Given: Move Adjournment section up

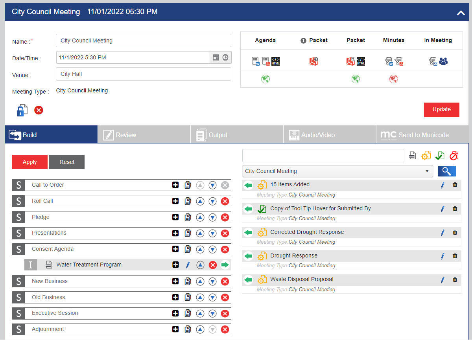Looking at the screenshot, I should 200,329.
